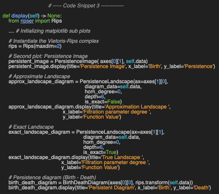Click the 'approx_landscape_diagram = PersistenceLandscape' line
The width and height of the screenshot is (219, 194).
(88, 81)
